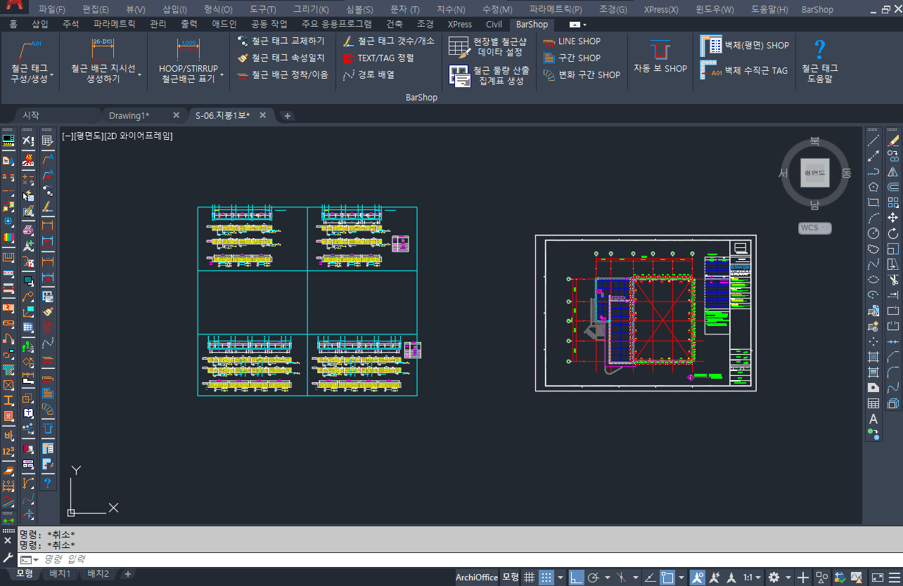903x586 pixels.
Task: Switch to the Drawing1* document tab
Action: click(x=129, y=115)
